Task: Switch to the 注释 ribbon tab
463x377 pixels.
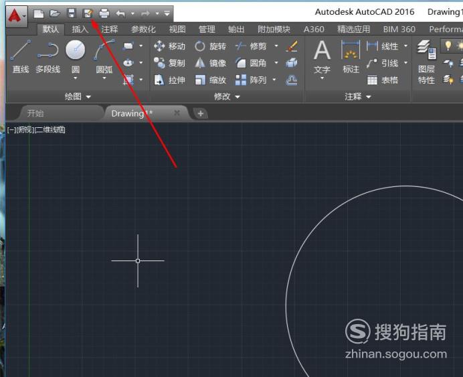Action: pos(110,29)
